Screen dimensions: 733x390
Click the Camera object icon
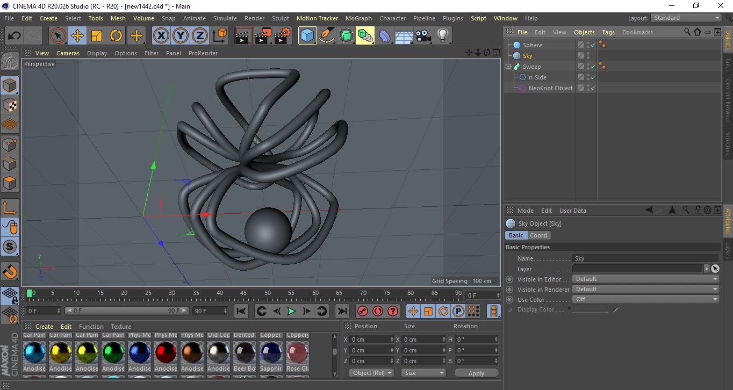[423, 36]
